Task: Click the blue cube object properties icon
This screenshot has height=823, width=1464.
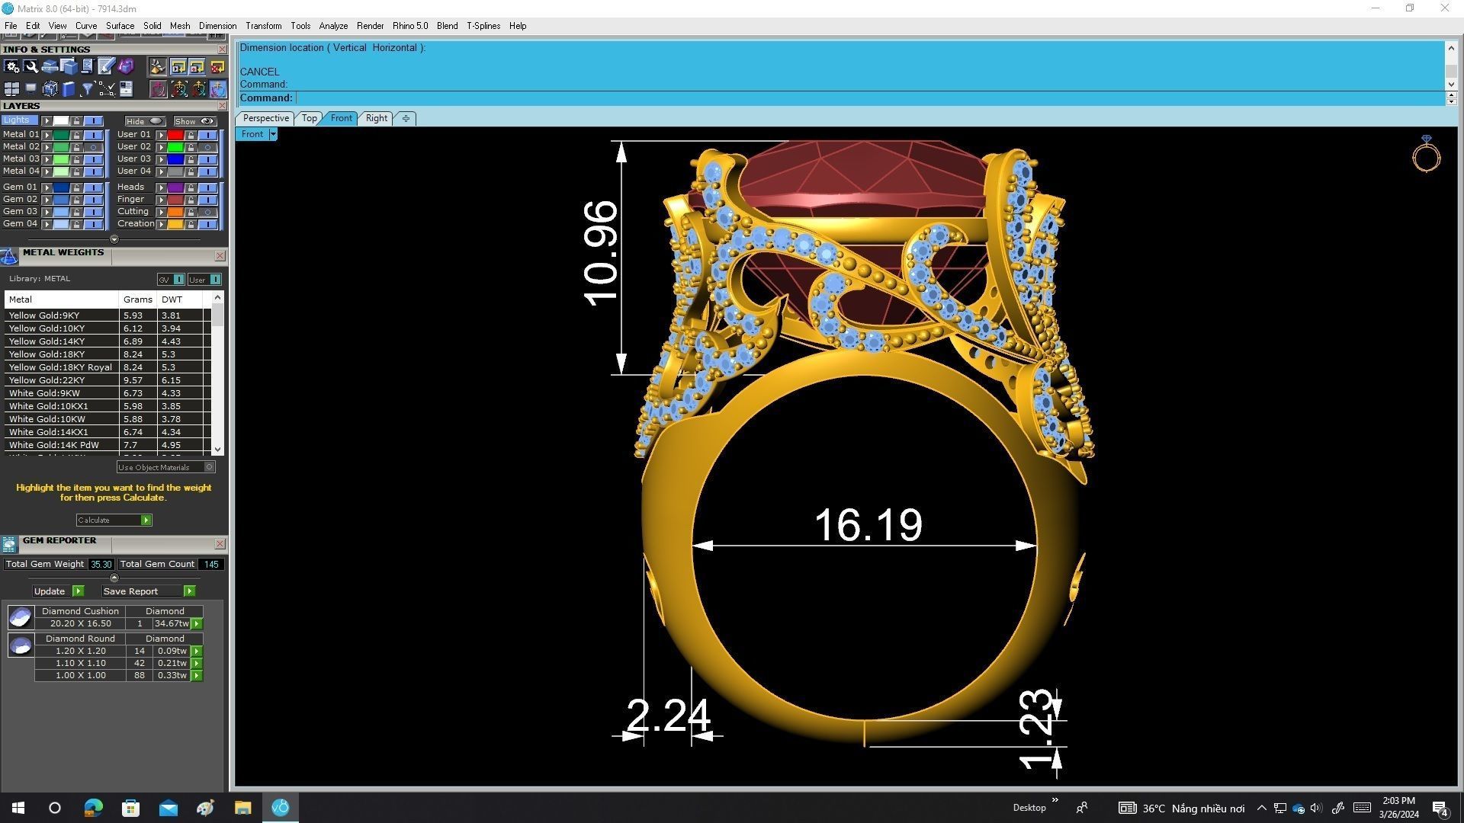Action: tap(69, 66)
